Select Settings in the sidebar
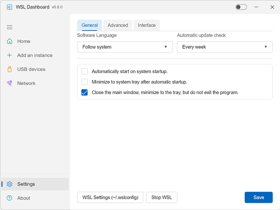Screen dimensions: 280x210 pyautogui.click(x=35, y=184)
